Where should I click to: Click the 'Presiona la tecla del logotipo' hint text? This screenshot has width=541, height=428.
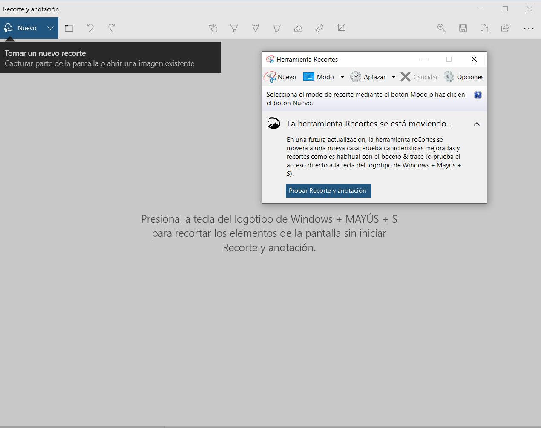[269, 233]
